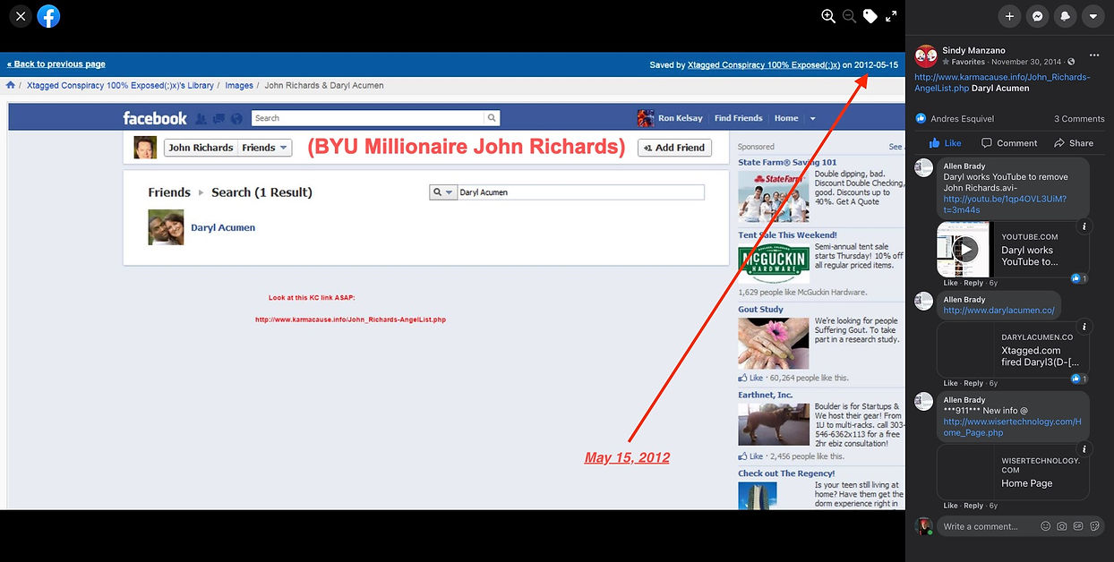Screen dimensions: 1114x562
Task: Open the notifications bell
Action: (1065, 16)
